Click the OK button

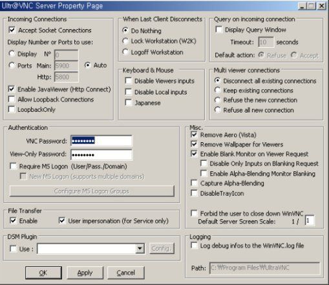tap(43, 273)
